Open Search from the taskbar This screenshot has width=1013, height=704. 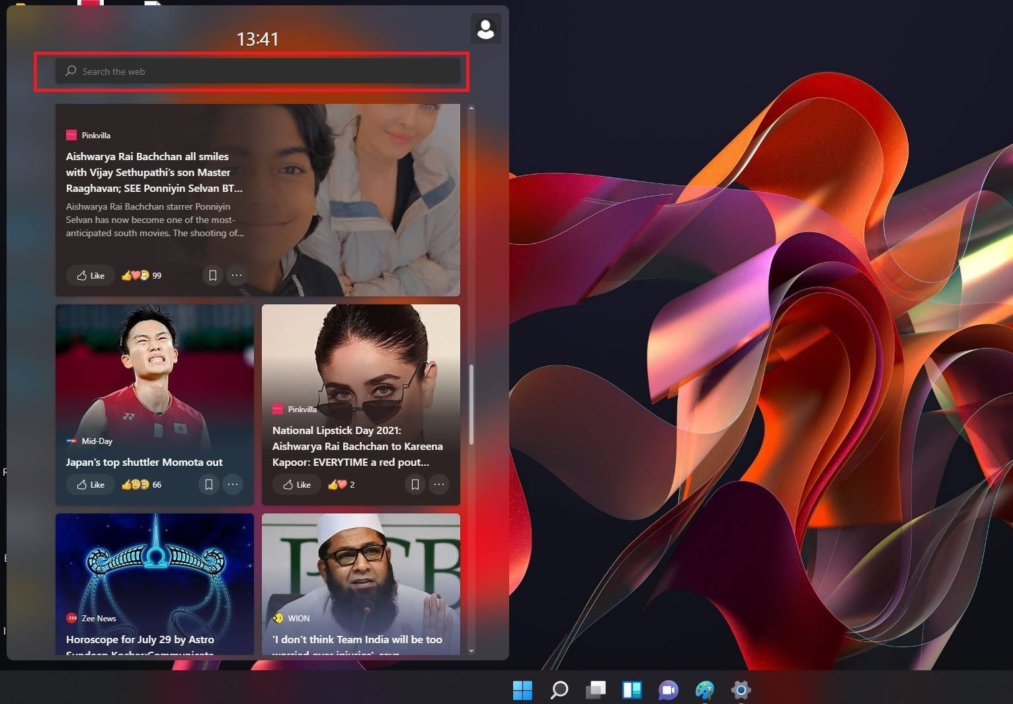point(559,690)
